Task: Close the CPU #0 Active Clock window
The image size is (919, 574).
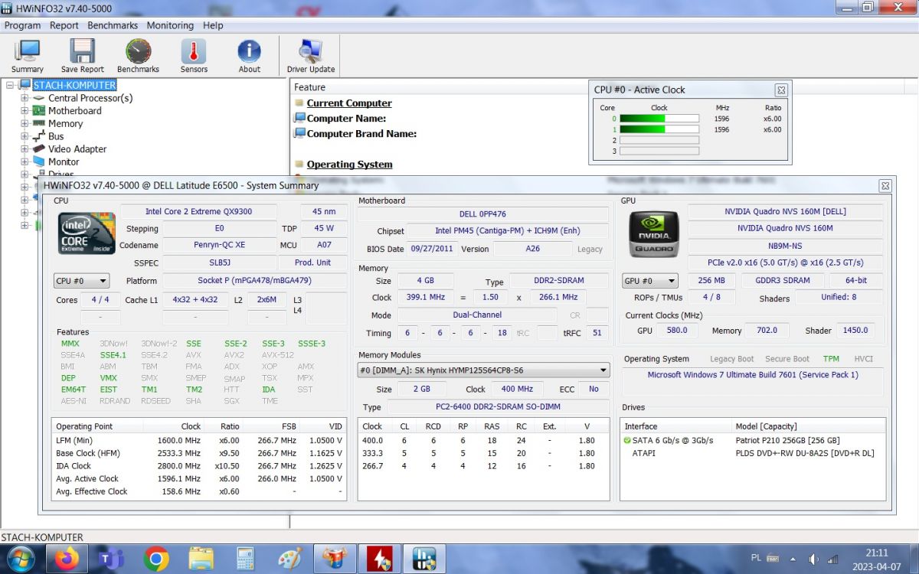Action: click(780, 90)
